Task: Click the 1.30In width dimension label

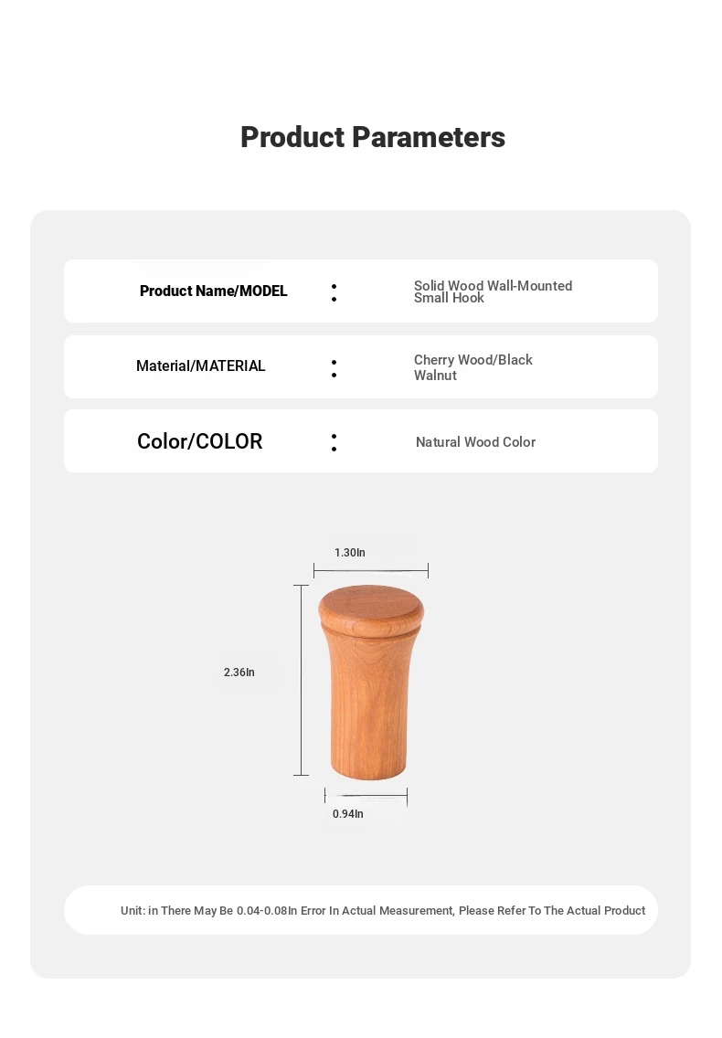Action: [350, 552]
